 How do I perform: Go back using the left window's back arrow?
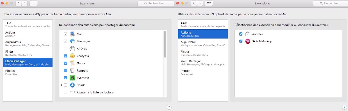click(x=18, y=3)
